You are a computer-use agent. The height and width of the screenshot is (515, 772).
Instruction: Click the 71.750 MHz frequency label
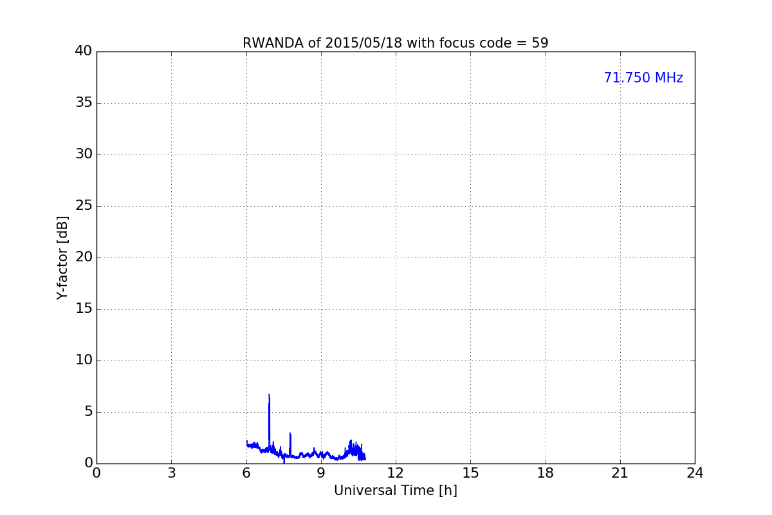(x=643, y=78)
